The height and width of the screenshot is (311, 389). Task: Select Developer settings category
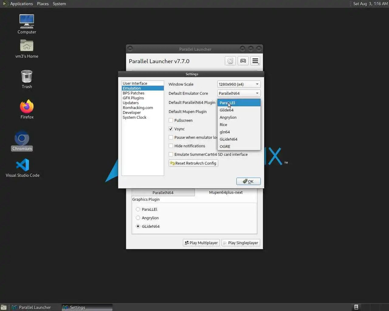coord(143,112)
